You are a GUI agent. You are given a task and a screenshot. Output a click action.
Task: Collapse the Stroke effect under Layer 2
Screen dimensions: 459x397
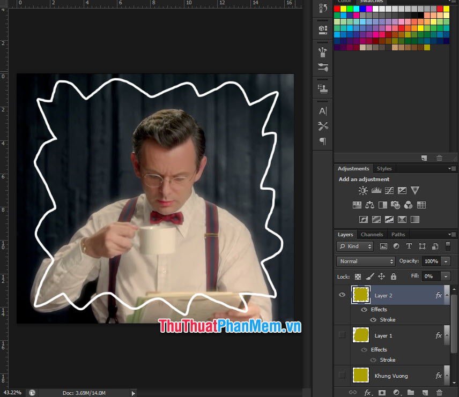click(446, 295)
